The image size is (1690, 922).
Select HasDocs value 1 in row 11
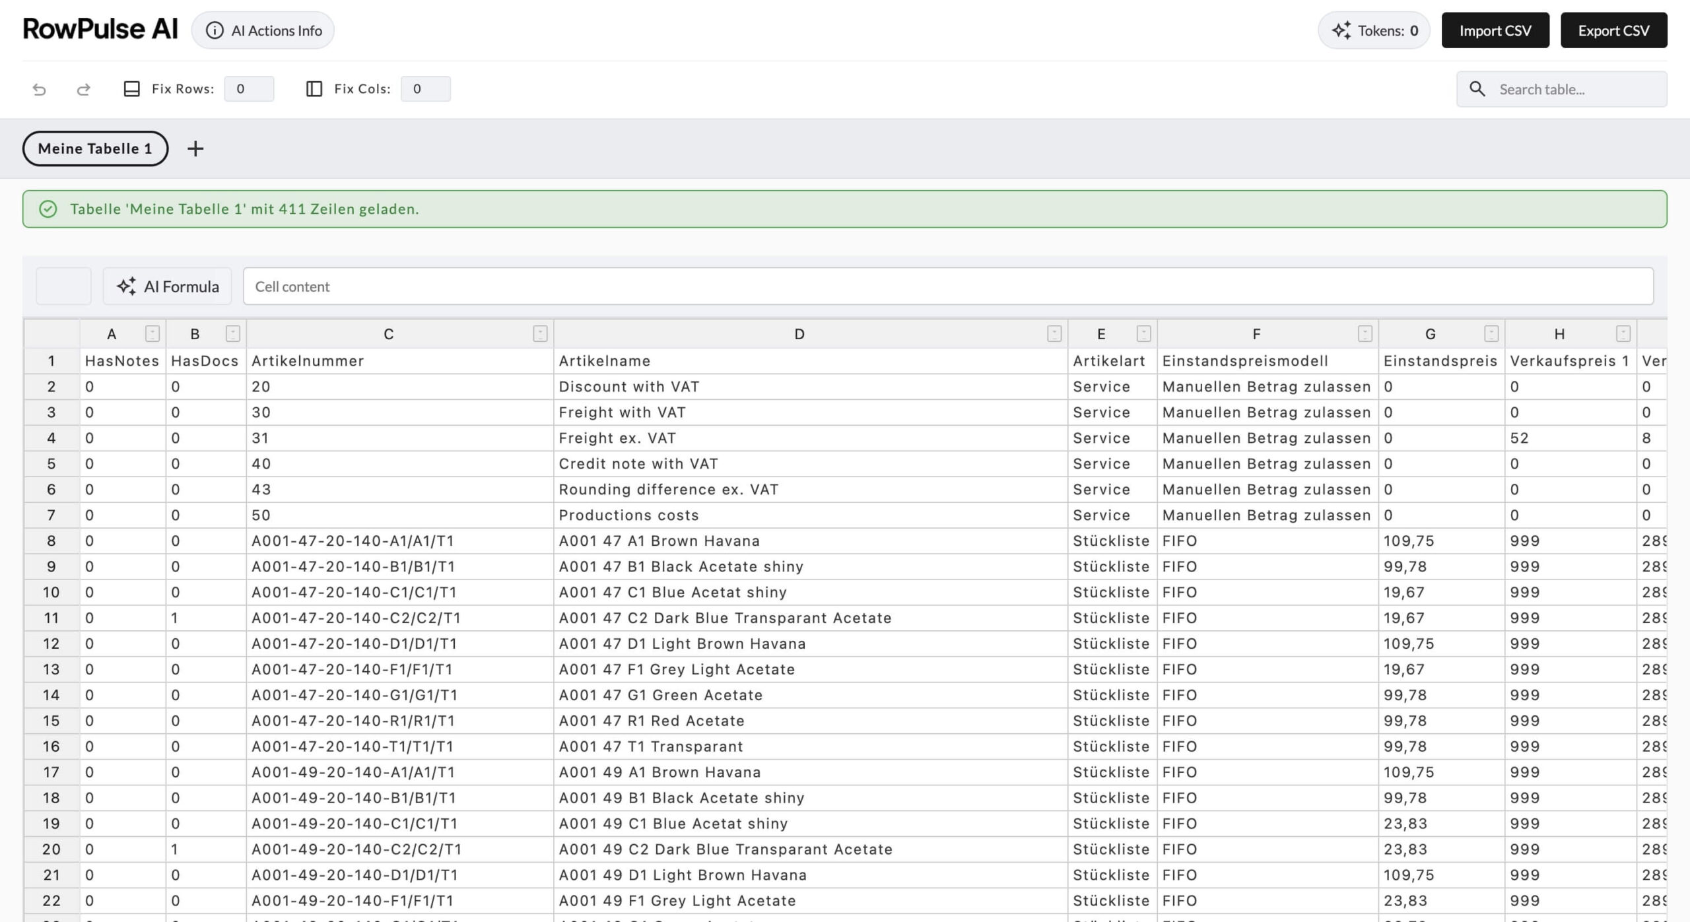coord(206,618)
